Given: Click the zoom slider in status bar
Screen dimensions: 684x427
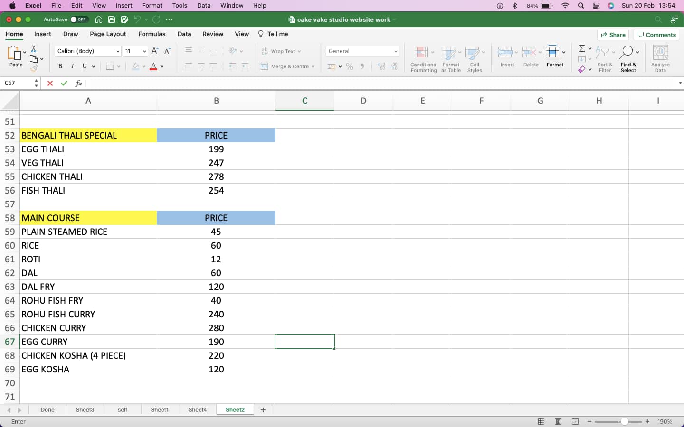Looking at the screenshot, I should 624,422.
